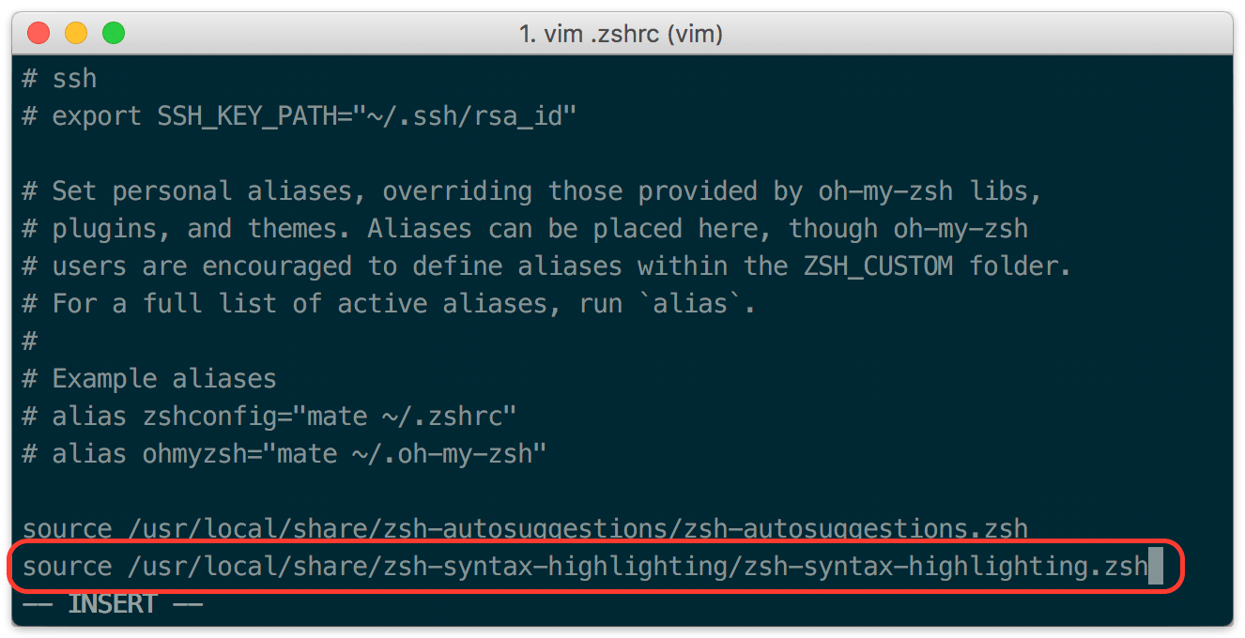The width and height of the screenshot is (1245, 638).
Task: Click the "plugins, and themes" comment line
Action: 524,229
